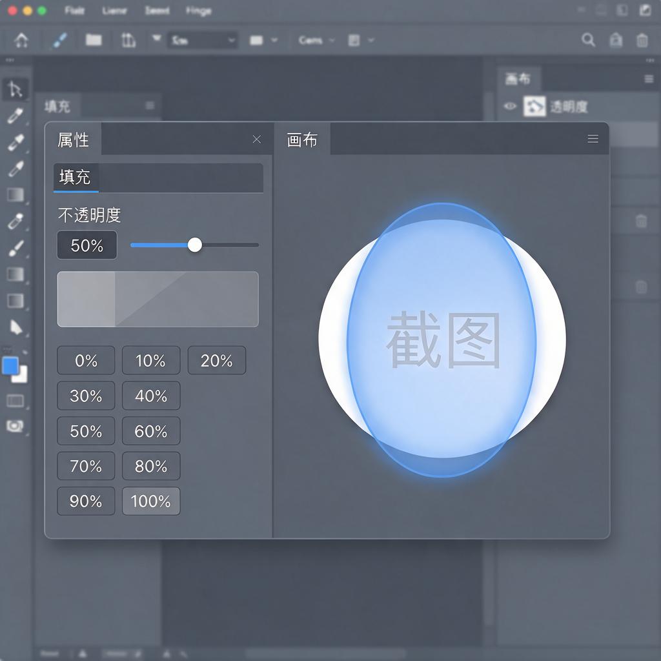The width and height of the screenshot is (661, 661).
Task: Click the 画布 tab in background right panel
Action: 518,79
